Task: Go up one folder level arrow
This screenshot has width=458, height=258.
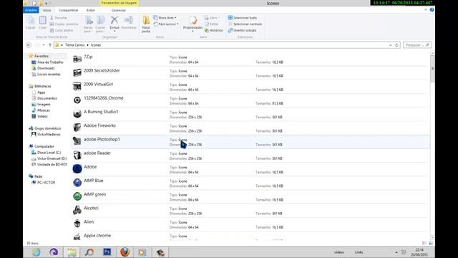Action: pos(50,45)
